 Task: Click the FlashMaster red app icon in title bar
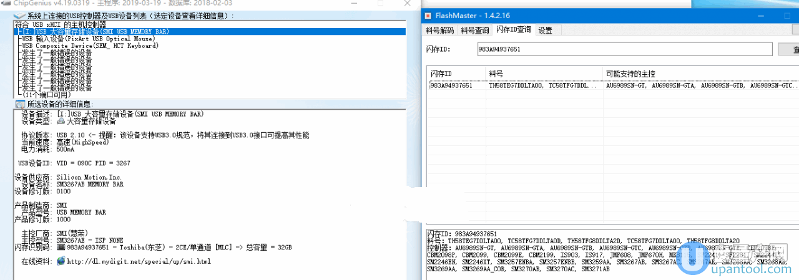click(x=428, y=16)
